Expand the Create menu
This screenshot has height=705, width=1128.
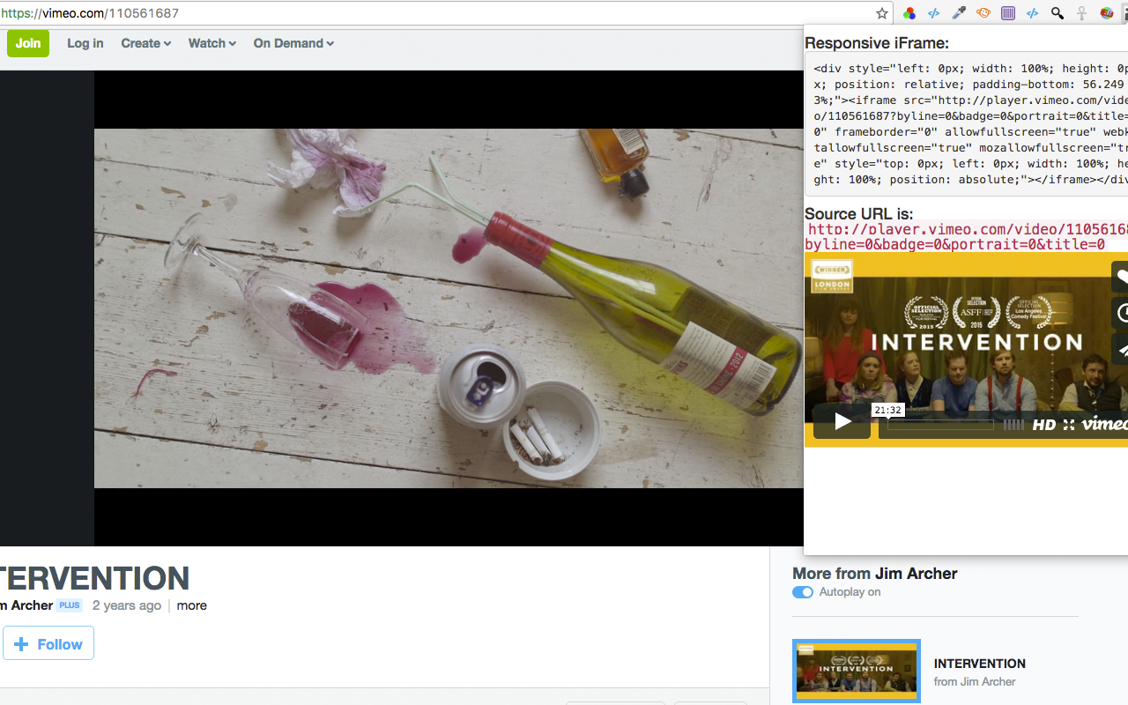(x=145, y=43)
